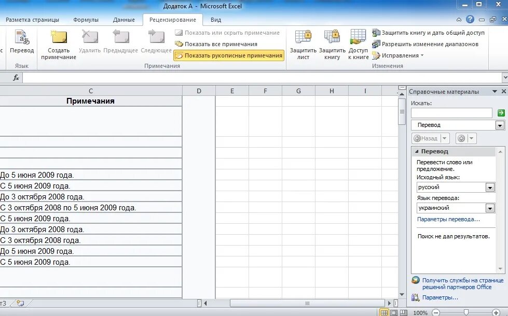
Task: Open the forward history dropdown arrow
Action: click(x=472, y=138)
